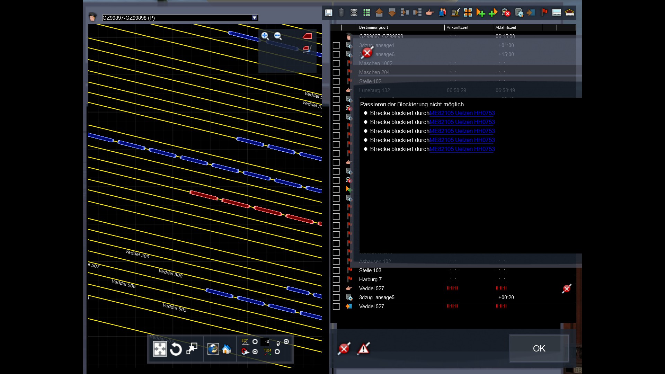Tick the checkbox for Stelle 103
This screenshot has height=374, width=665.
[x=336, y=270]
